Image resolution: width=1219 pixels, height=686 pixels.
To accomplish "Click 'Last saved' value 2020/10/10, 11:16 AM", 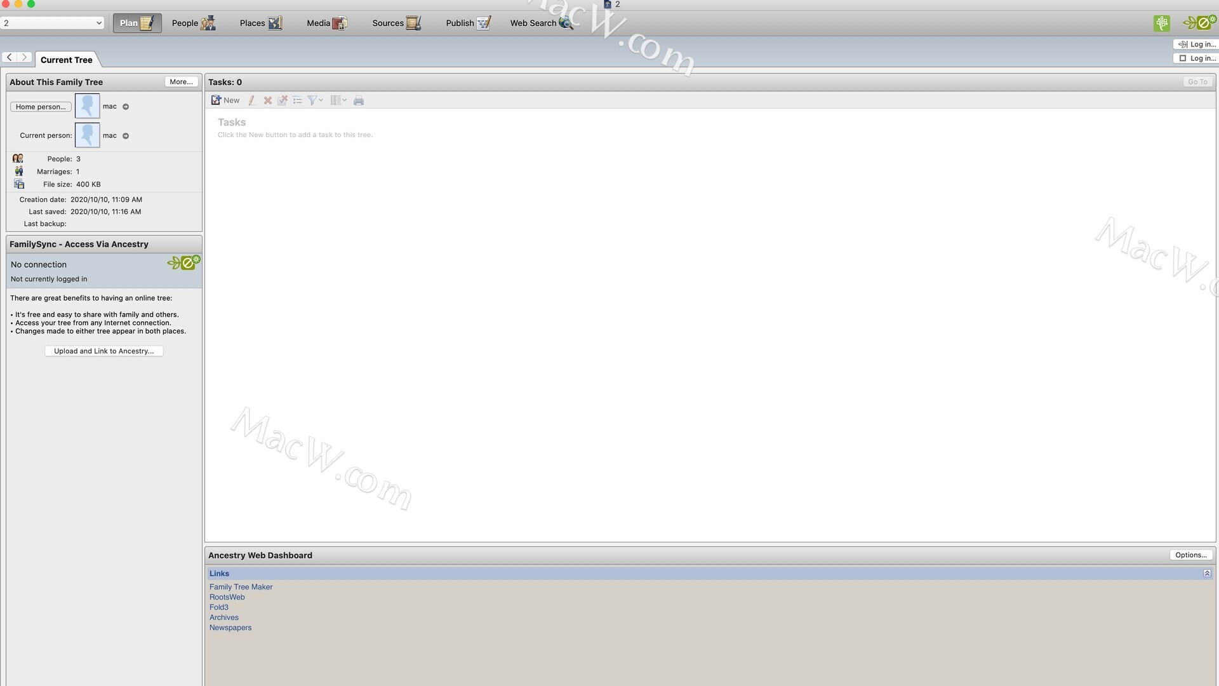I will tap(105, 212).
